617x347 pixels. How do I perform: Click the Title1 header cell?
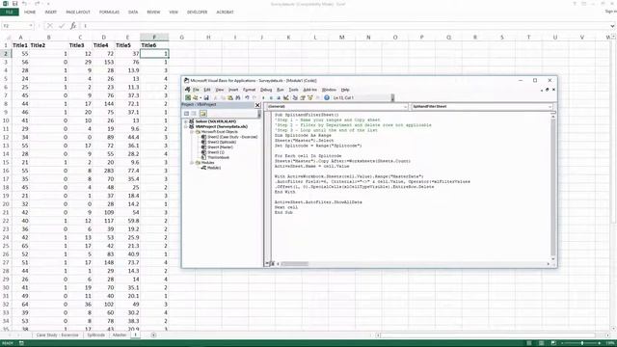click(x=20, y=45)
